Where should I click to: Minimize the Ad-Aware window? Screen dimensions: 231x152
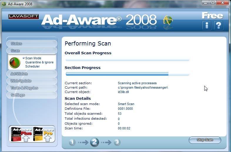pyautogui.click(x=205, y=3)
